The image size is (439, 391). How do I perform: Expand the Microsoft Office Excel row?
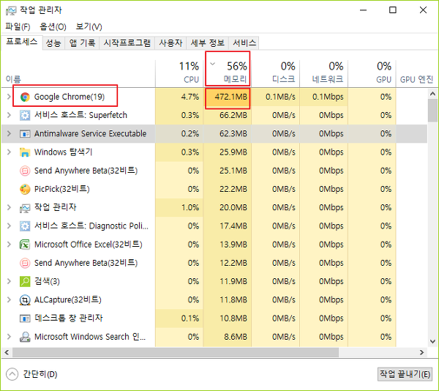tap(9, 245)
